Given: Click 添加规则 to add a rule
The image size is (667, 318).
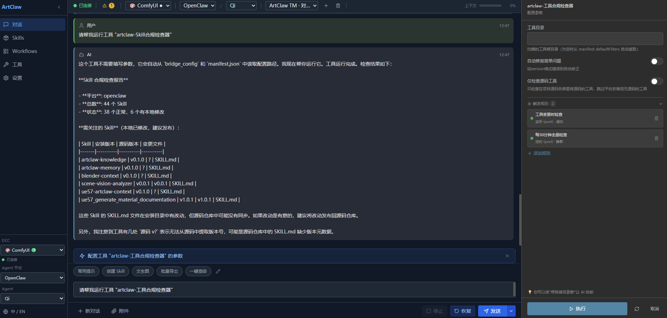Looking at the screenshot, I should click(539, 153).
